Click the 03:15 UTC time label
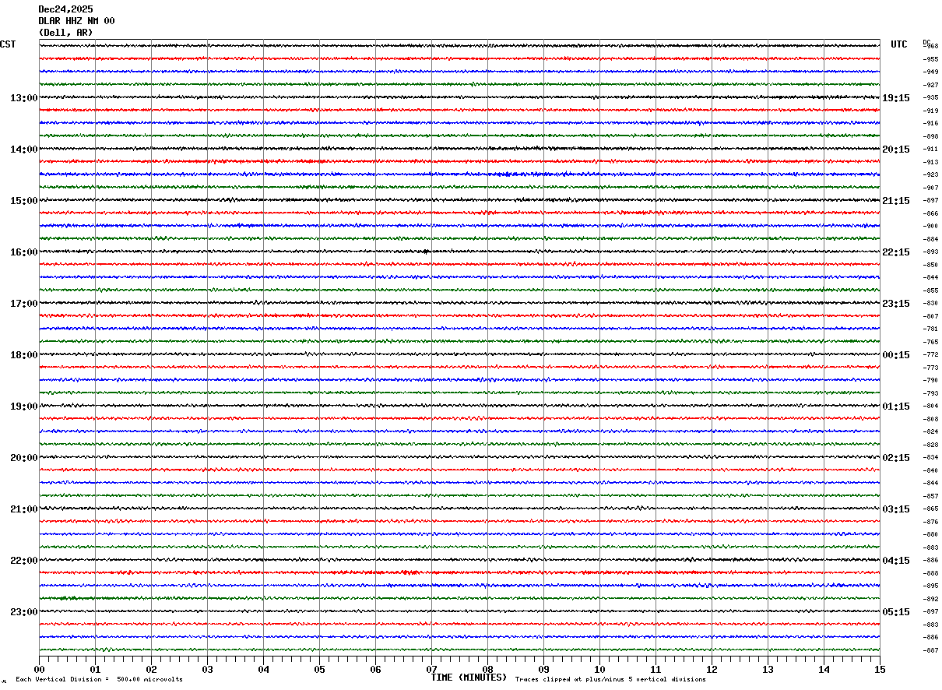This screenshot has height=690, width=942. tap(896, 509)
